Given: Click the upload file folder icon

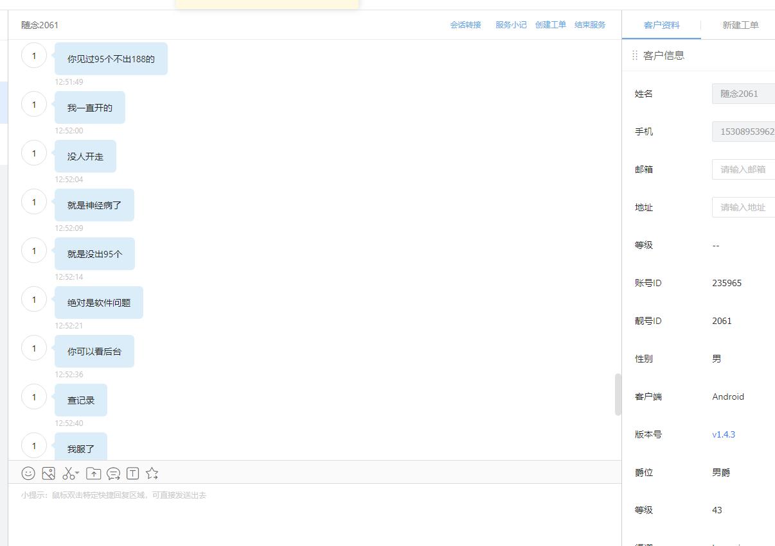Looking at the screenshot, I should coord(93,473).
